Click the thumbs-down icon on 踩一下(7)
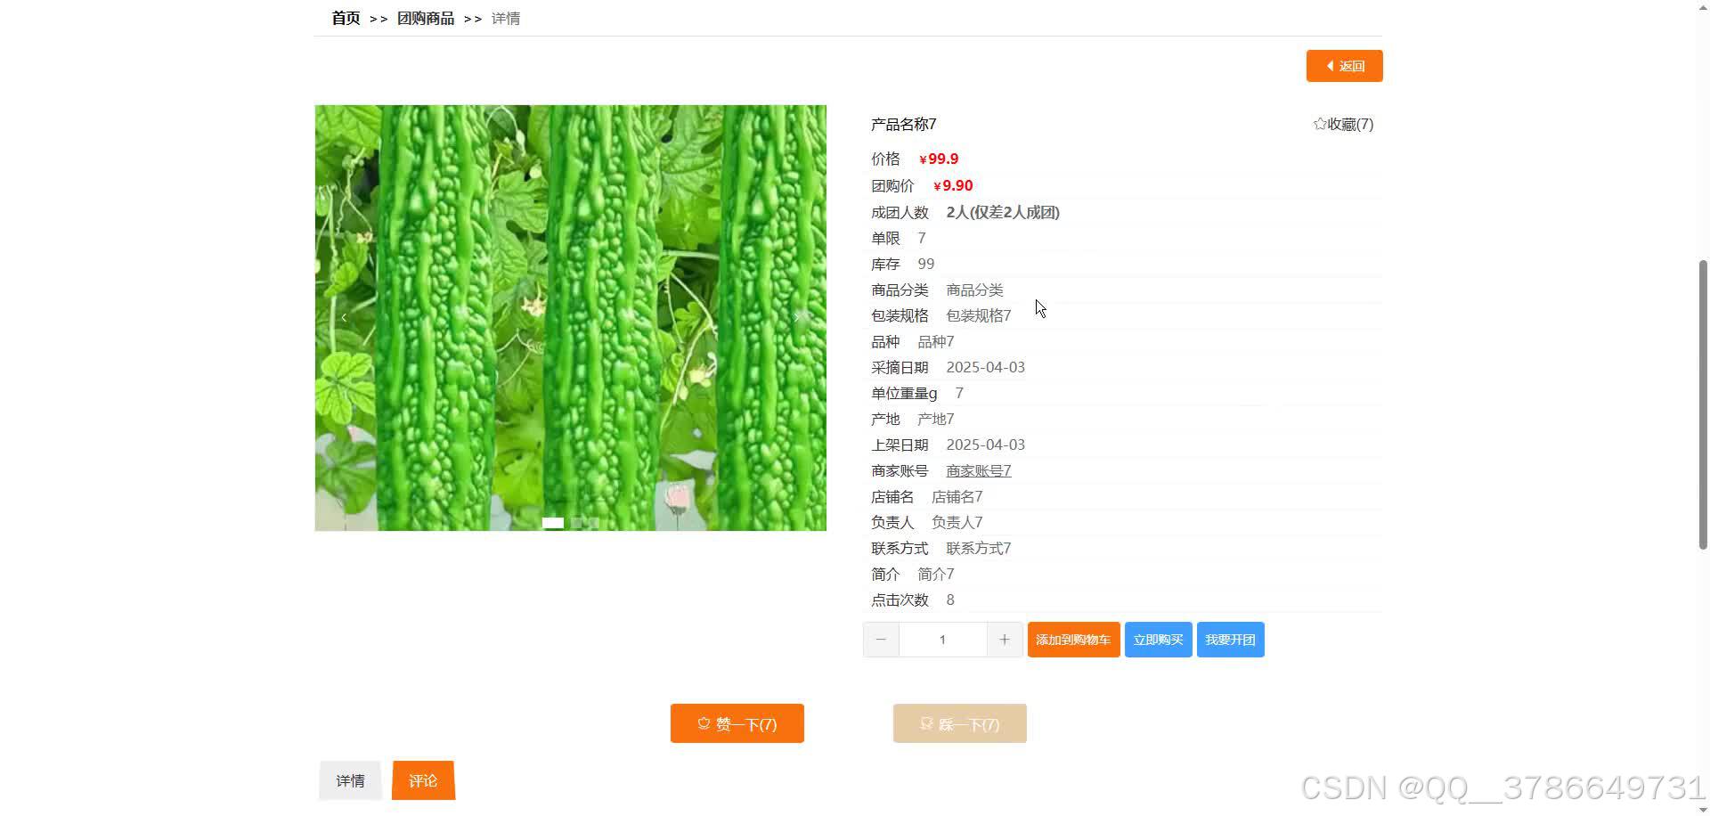1710x816 pixels. coord(926,723)
